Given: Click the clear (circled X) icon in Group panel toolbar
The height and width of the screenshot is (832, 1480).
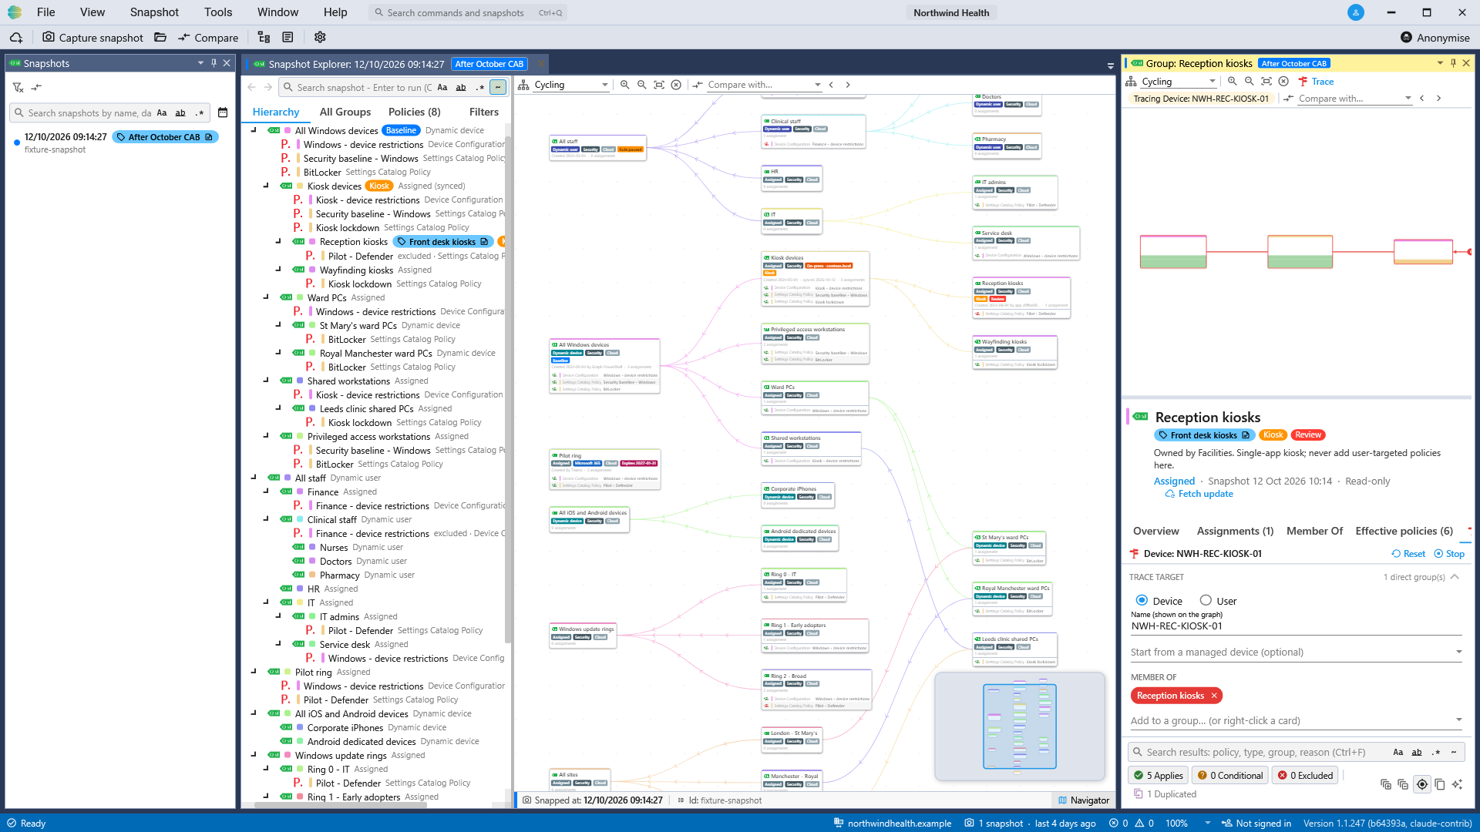Looking at the screenshot, I should click(x=1283, y=81).
